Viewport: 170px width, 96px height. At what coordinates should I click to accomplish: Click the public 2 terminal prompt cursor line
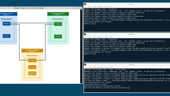click(x=90, y=54)
